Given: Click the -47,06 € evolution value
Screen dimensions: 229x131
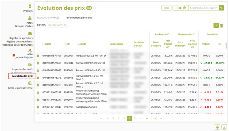Looking at the screenshot, I should pos(208,63).
